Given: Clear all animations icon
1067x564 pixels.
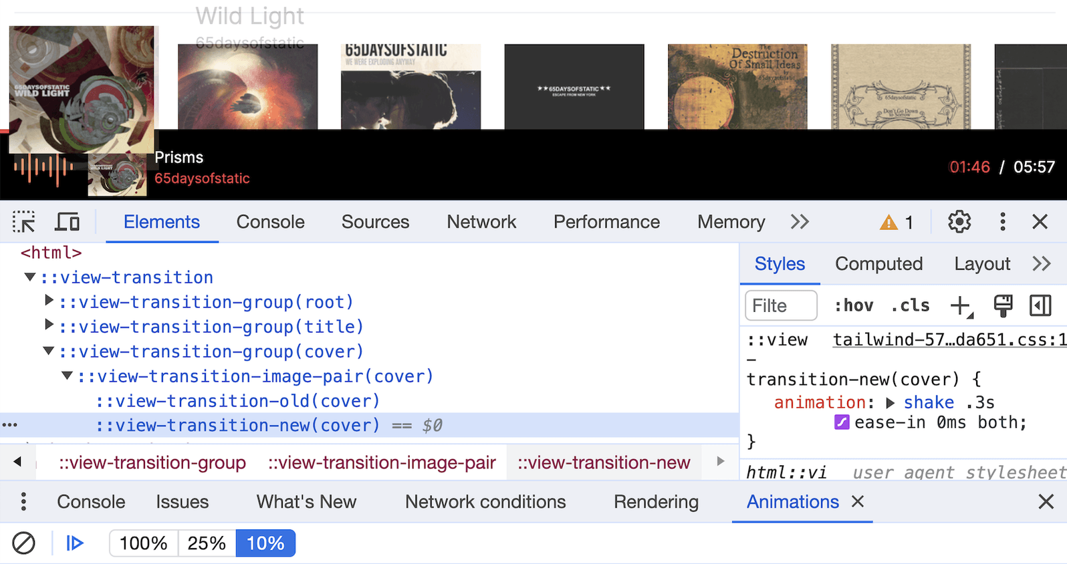Looking at the screenshot, I should tap(24, 543).
